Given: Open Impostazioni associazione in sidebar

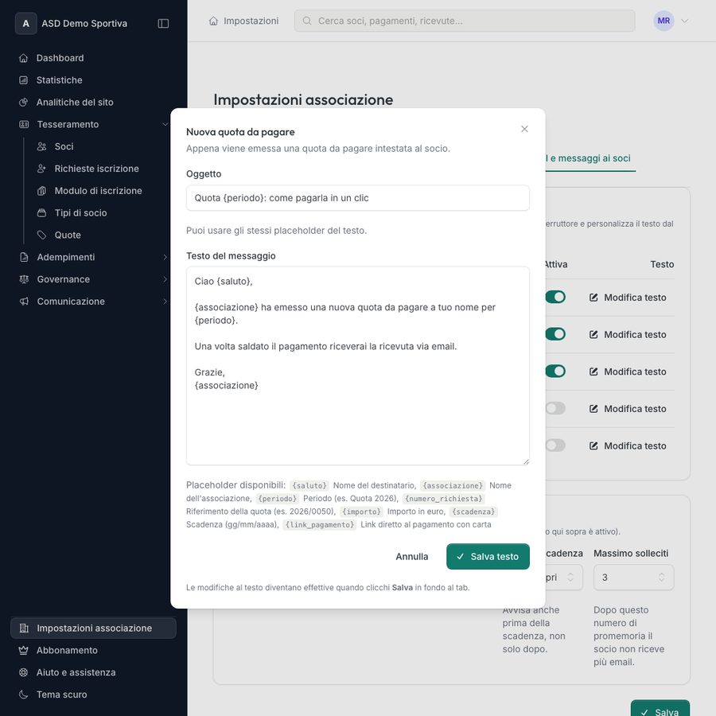Looking at the screenshot, I should [x=93, y=628].
